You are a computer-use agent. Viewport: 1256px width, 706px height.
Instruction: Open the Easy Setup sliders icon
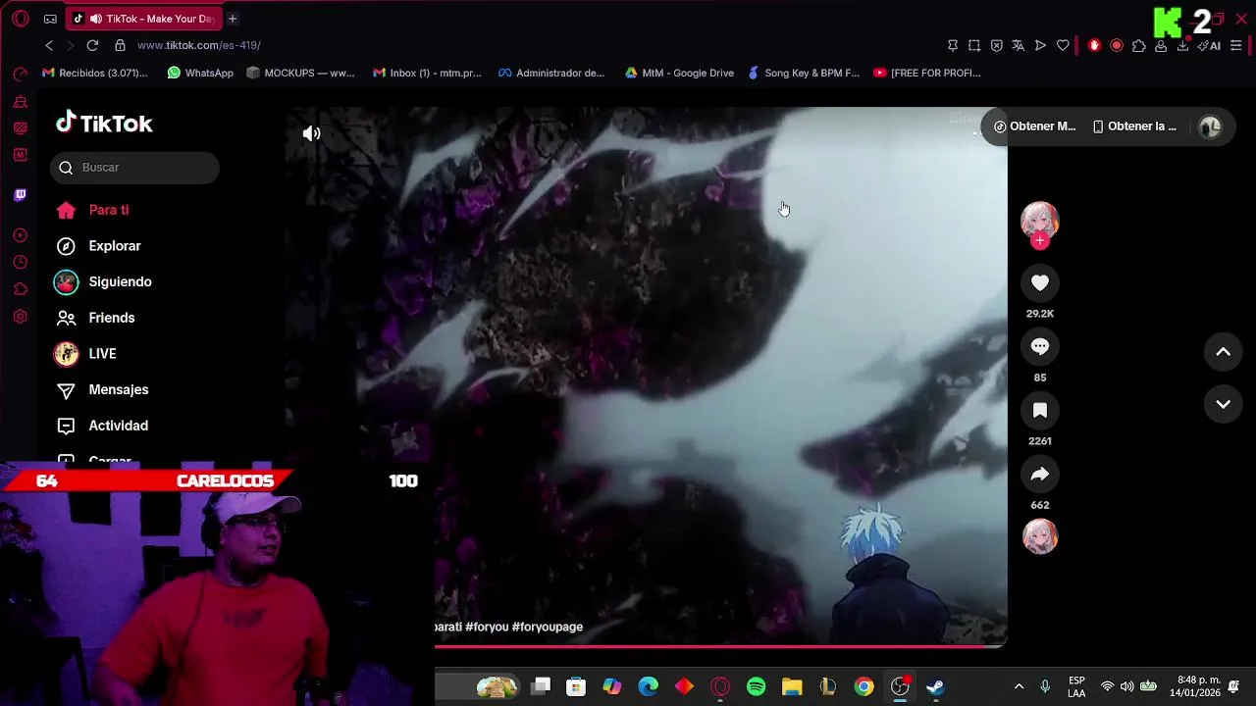click(1236, 45)
